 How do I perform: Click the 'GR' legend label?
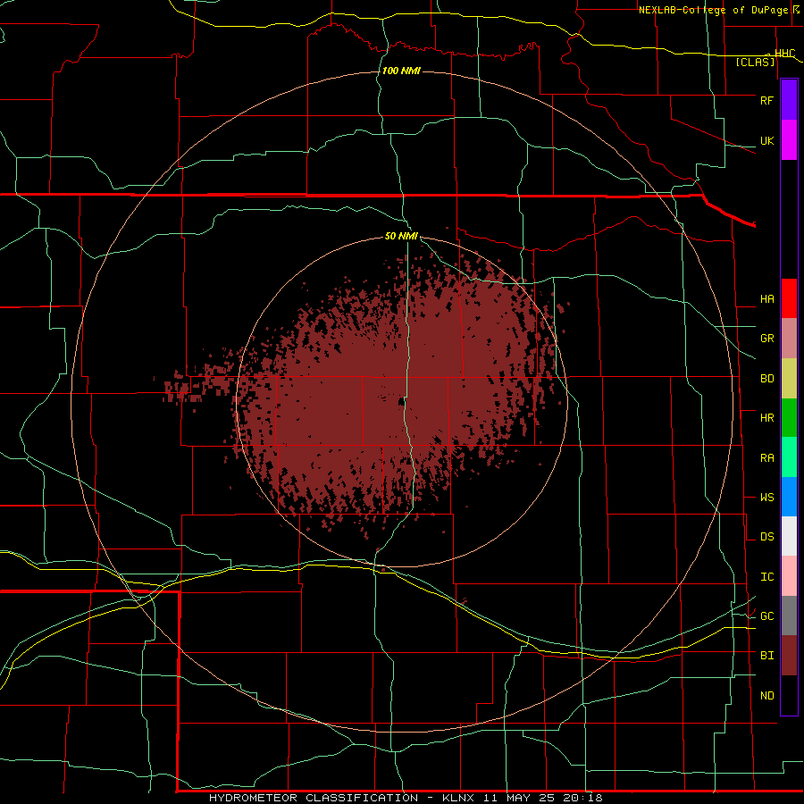pos(766,339)
